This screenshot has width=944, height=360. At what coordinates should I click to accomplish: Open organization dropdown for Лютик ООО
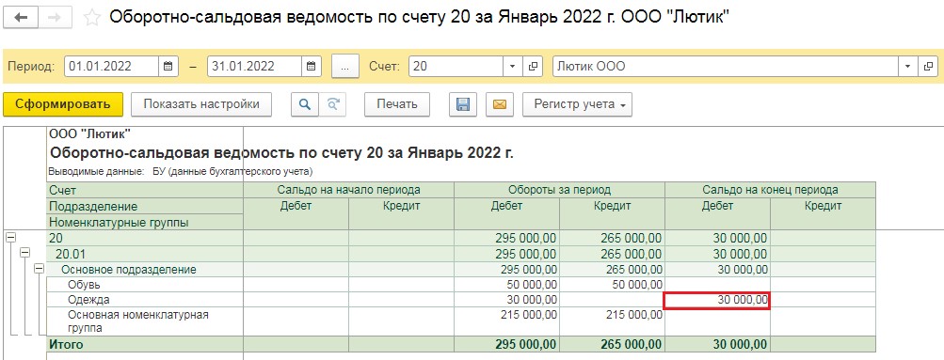coord(908,66)
